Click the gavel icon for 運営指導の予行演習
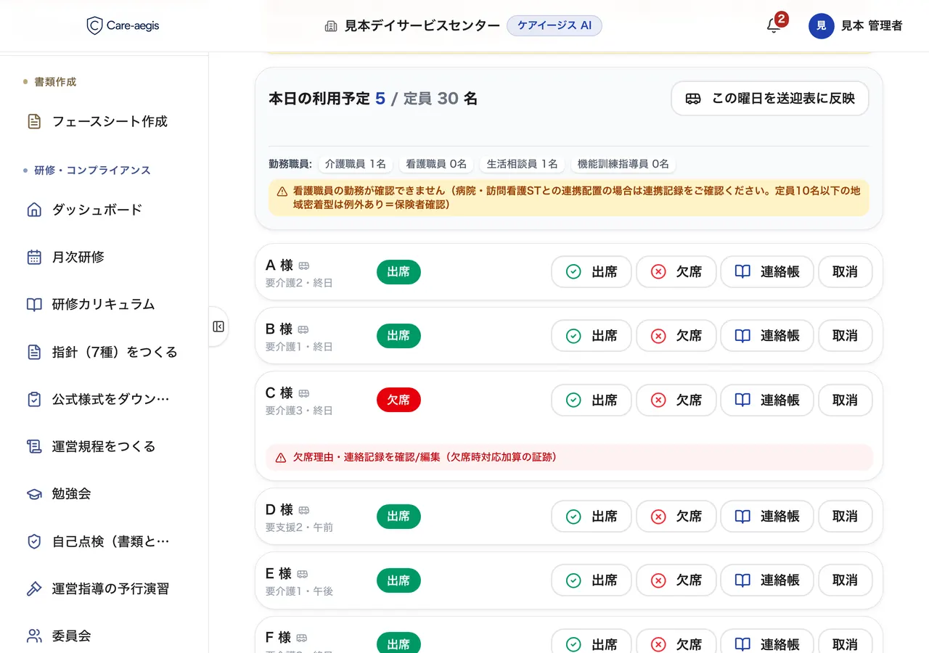The image size is (929, 653). pos(34,588)
